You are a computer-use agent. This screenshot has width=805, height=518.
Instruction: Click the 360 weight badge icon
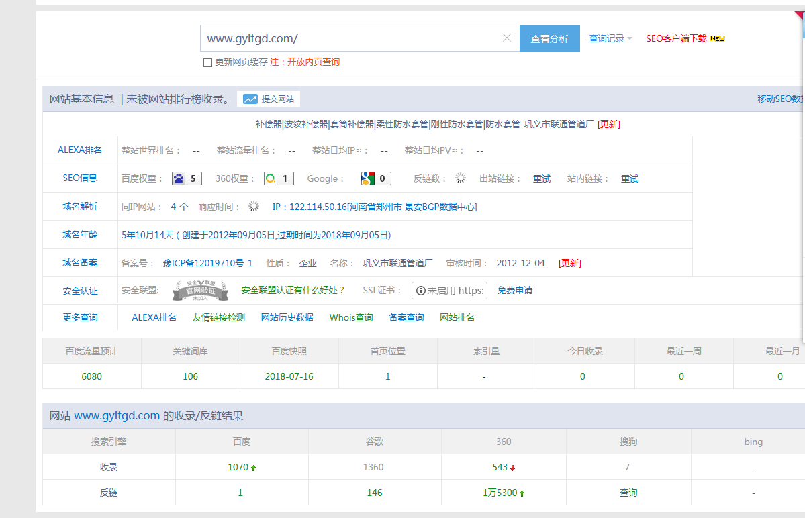271,178
